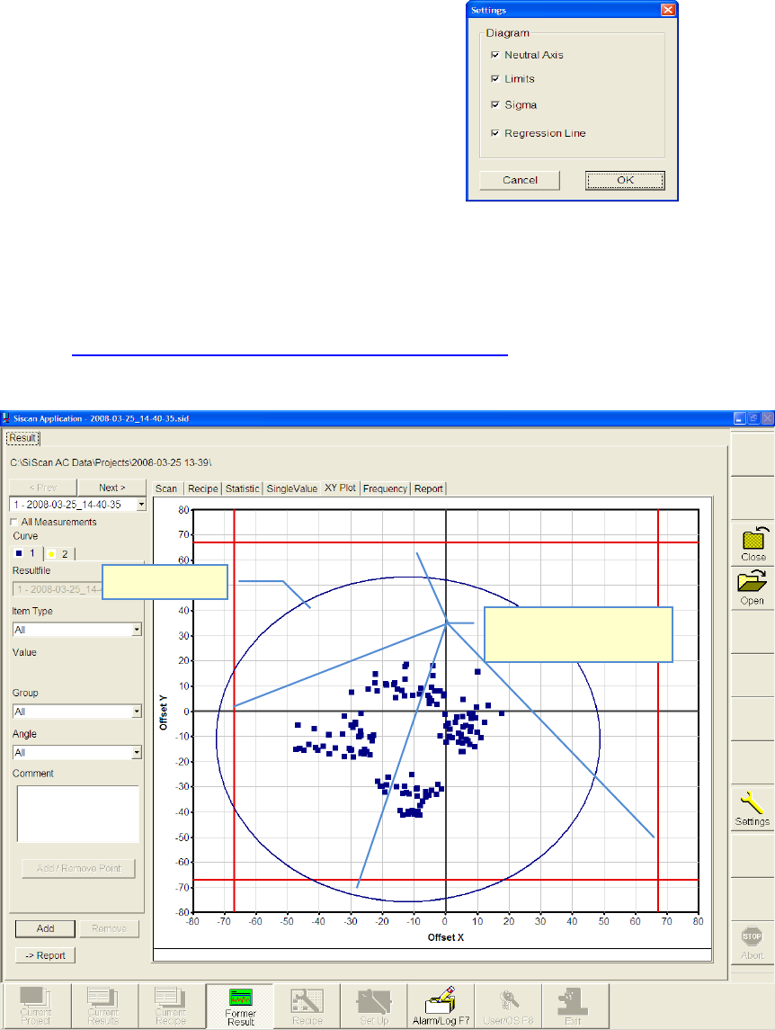Click the Open folder icon
Viewport: 775px width, 1030px height.
coord(753,583)
